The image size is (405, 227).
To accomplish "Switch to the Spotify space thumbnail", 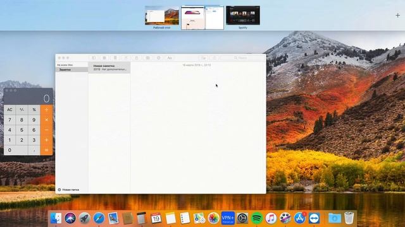I will click(243, 15).
